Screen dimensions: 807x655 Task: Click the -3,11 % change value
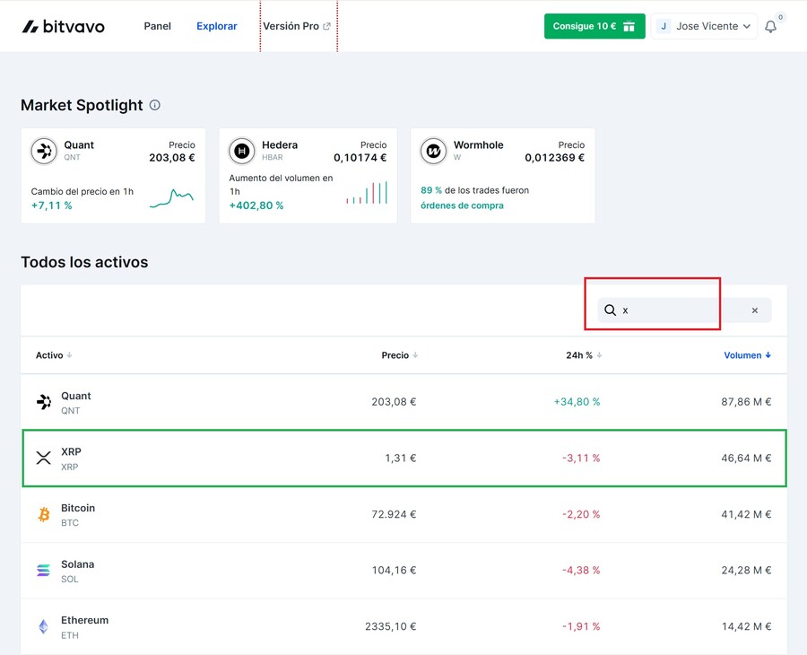coord(581,458)
